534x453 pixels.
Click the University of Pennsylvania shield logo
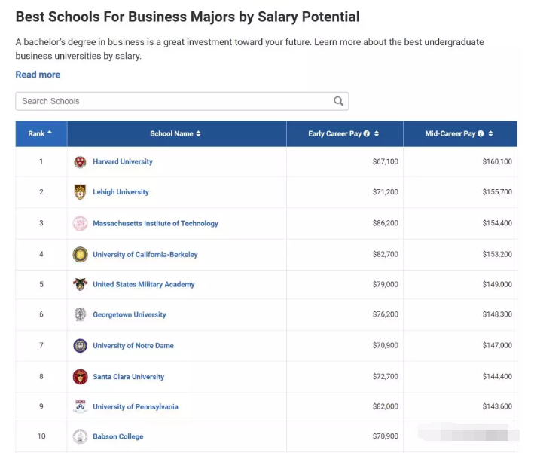click(x=80, y=406)
